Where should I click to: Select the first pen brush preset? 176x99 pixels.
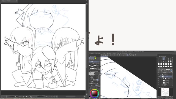pyautogui.click(x=94, y=62)
